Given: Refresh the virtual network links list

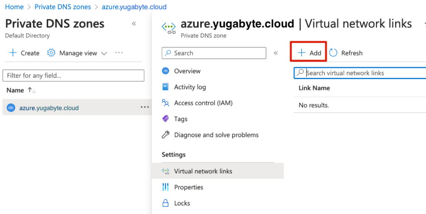Looking at the screenshot, I should pos(346,53).
